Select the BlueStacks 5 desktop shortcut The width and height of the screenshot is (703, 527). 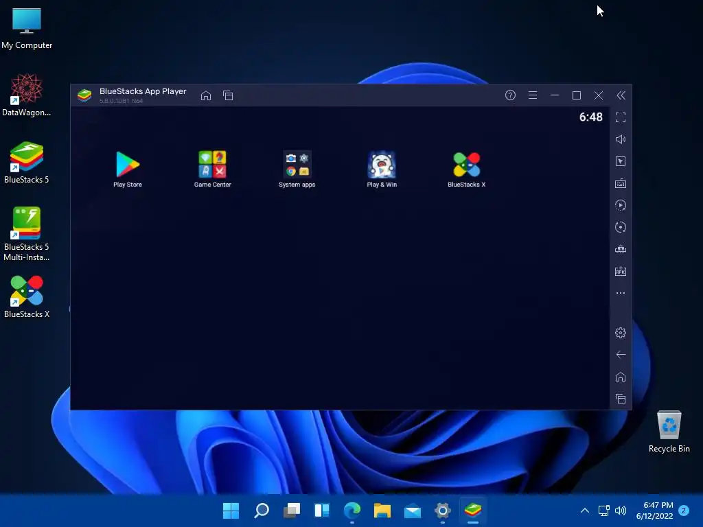[x=27, y=163]
